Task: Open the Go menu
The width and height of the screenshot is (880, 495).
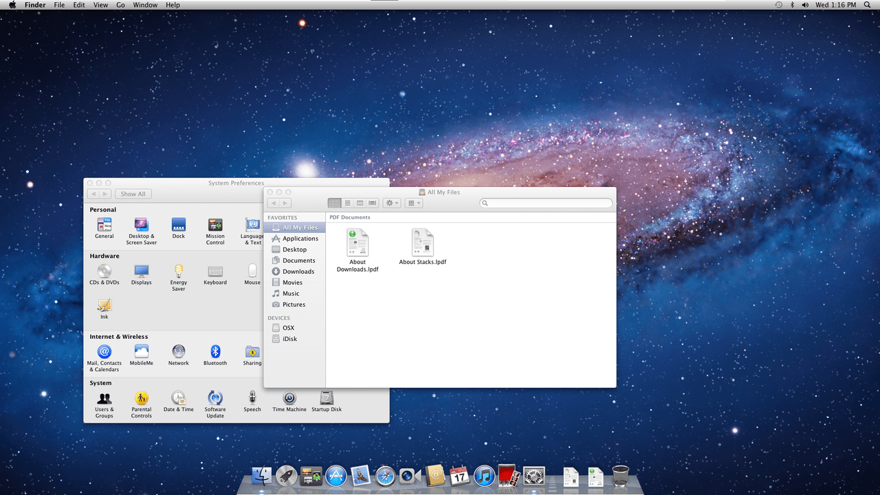Action: click(x=120, y=5)
